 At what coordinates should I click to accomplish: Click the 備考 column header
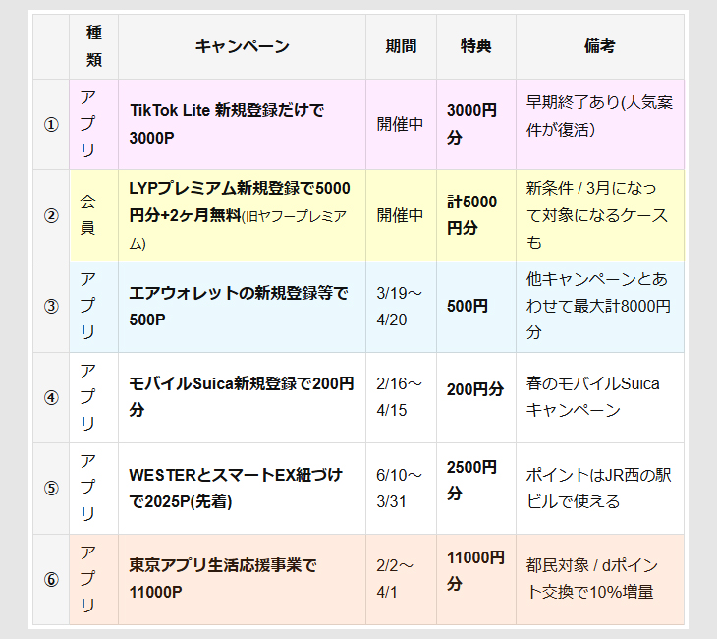point(600,46)
